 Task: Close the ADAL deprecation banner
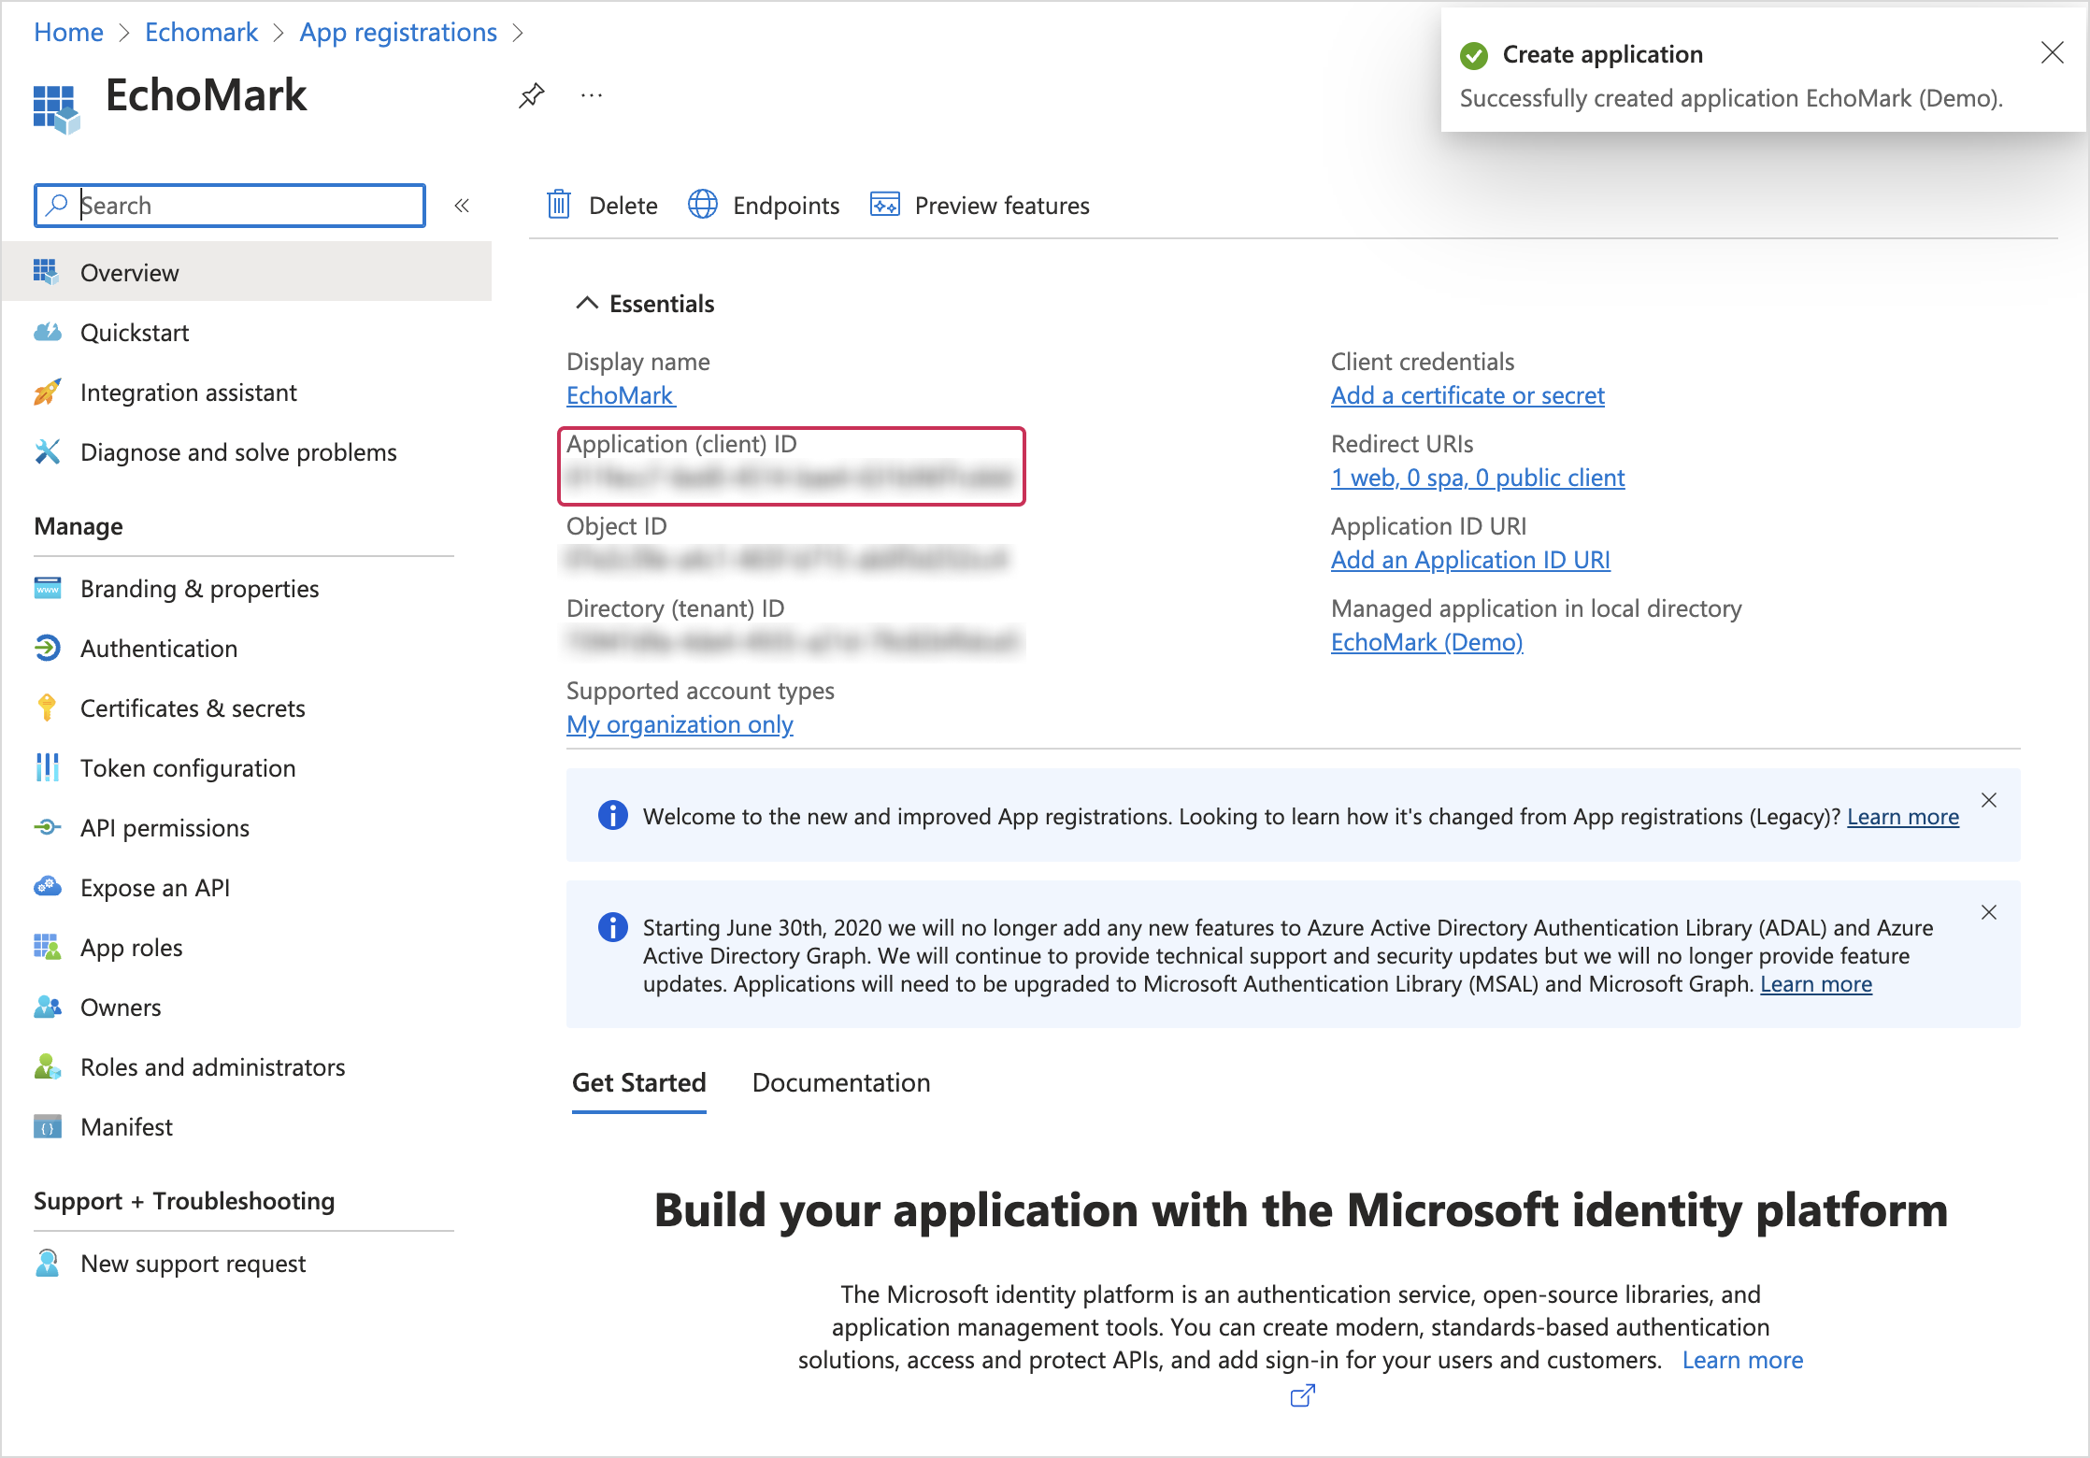click(x=1989, y=912)
